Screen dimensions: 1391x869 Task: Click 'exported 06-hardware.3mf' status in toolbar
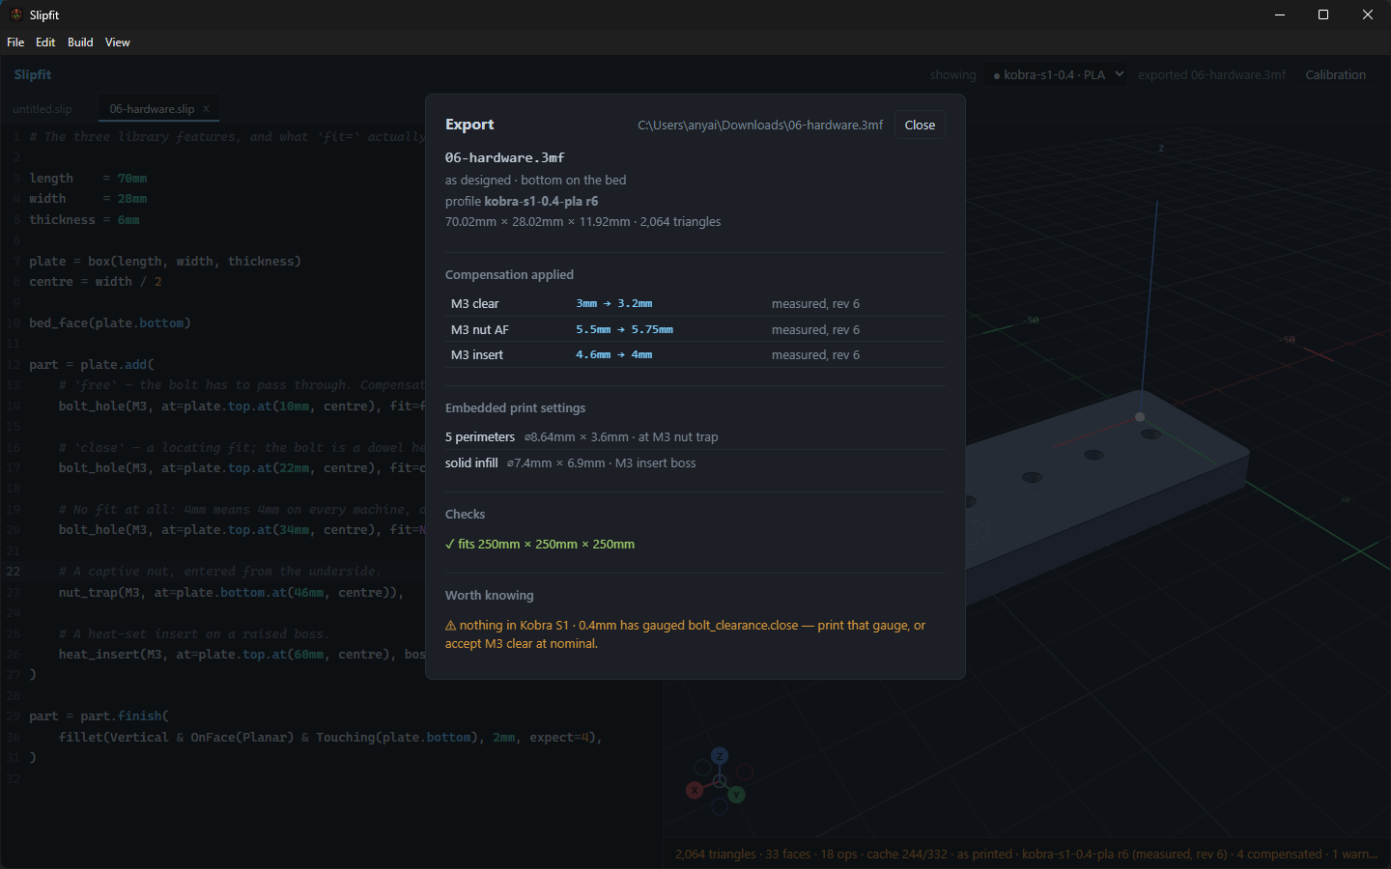(1211, 74)
